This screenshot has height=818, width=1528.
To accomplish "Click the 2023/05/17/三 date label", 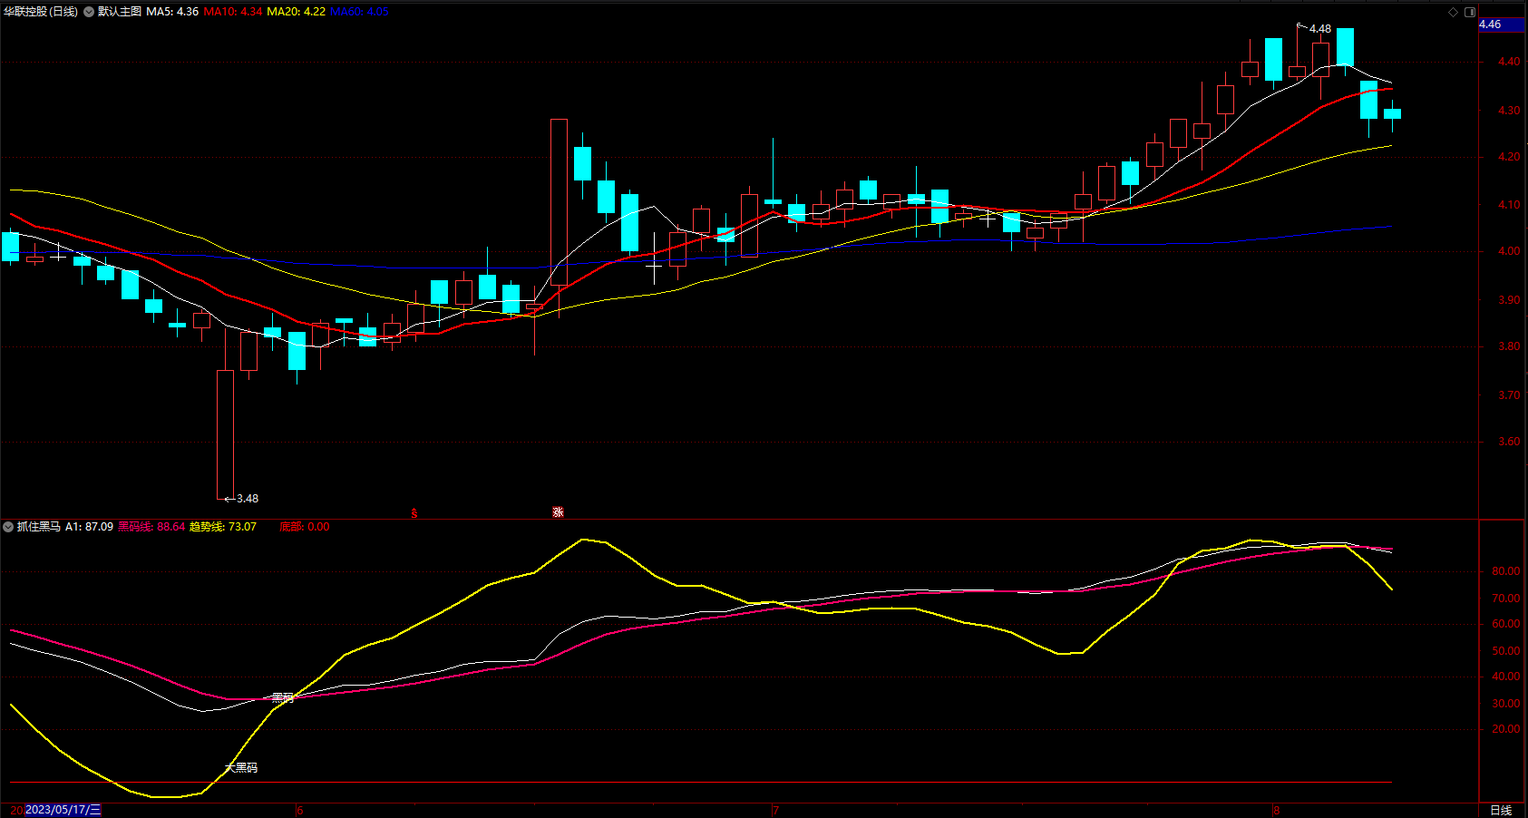I will pos(63,810).
